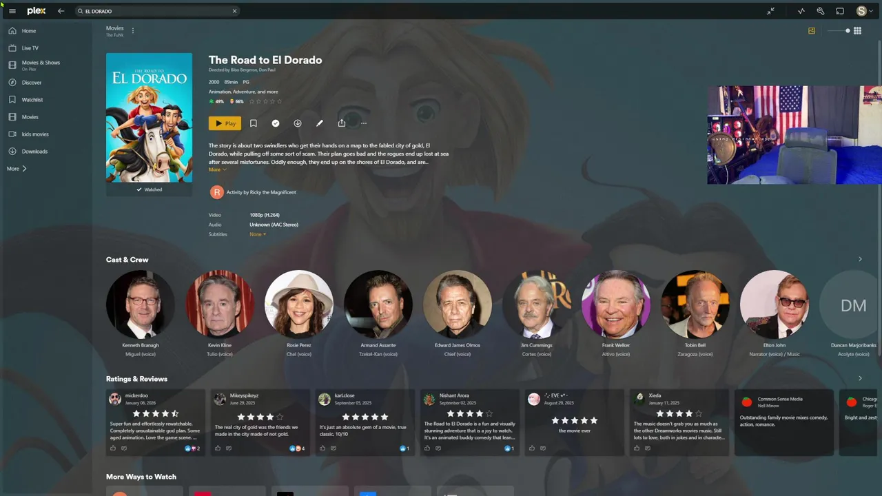The height and width of the screenshot is (496, 882).
Task: Open the Movies library options menu
Action: (x=133, y=30)
